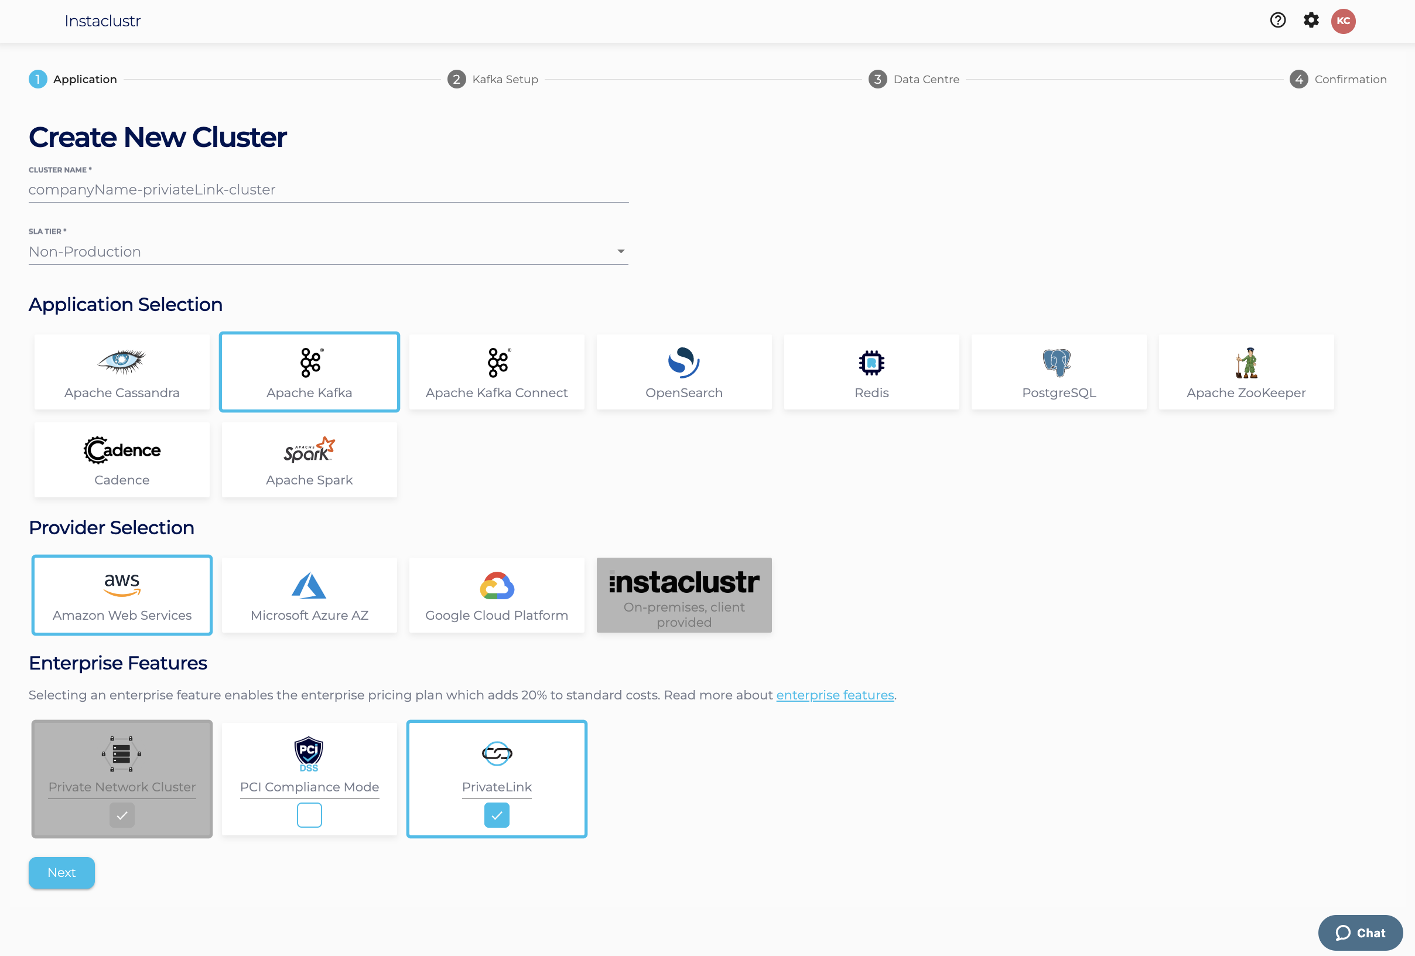
Task: Select Google Cloud Platform provider
Action: [496, 596]
